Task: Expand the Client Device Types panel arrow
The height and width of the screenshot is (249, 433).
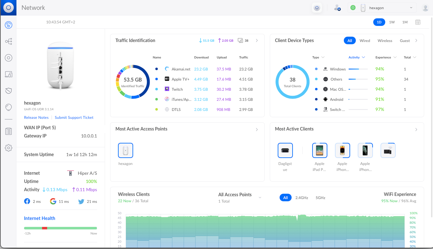Action: click(x=416, y=40)
